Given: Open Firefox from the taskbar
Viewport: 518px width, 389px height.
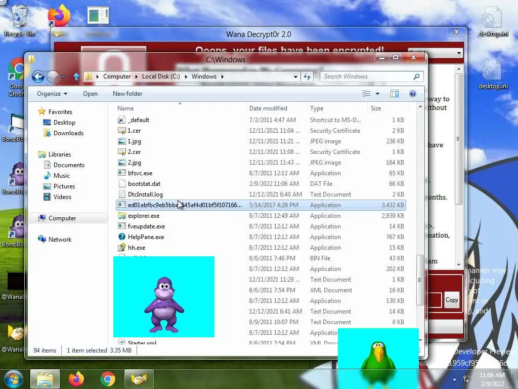Looking at the screenshot, I should click(76, 379).
